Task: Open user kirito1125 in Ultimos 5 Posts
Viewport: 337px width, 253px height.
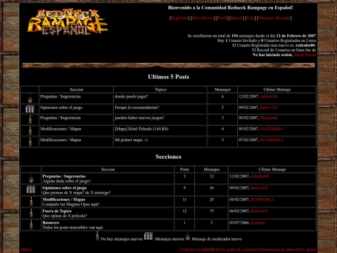Action: point(268,107)
